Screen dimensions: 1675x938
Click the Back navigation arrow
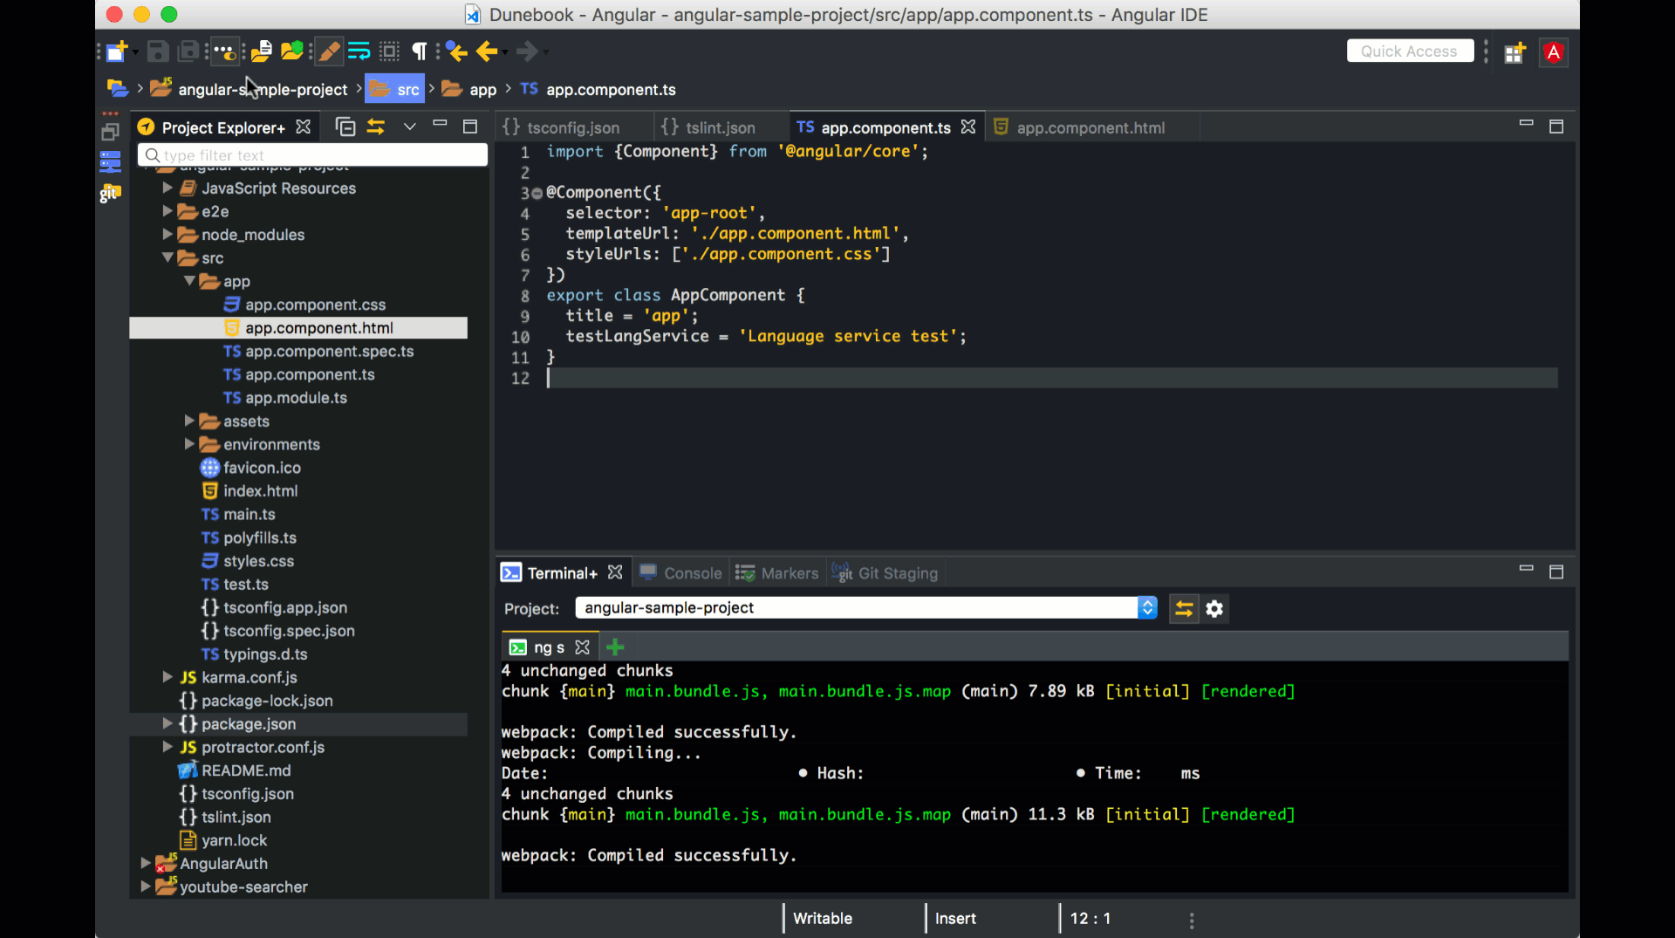click(x=487, y=51)
